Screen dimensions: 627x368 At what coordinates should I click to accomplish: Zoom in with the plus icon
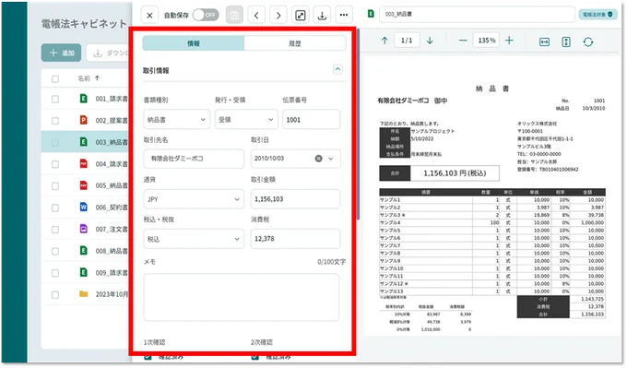(509, 41)
